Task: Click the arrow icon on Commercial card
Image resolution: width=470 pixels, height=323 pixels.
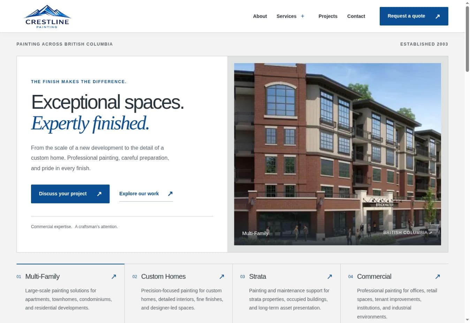Action: pos(438,277)
